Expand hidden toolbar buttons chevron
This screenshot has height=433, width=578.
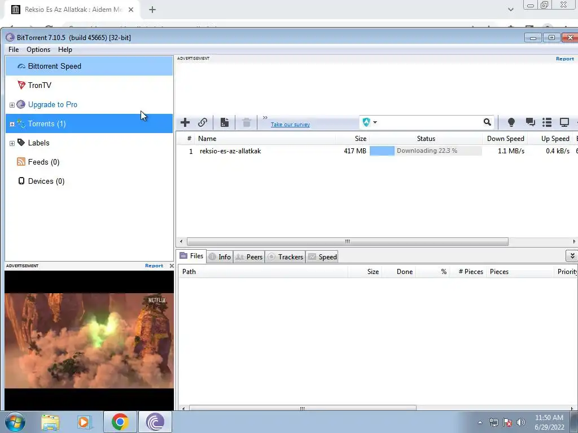(x=265, y=117)
